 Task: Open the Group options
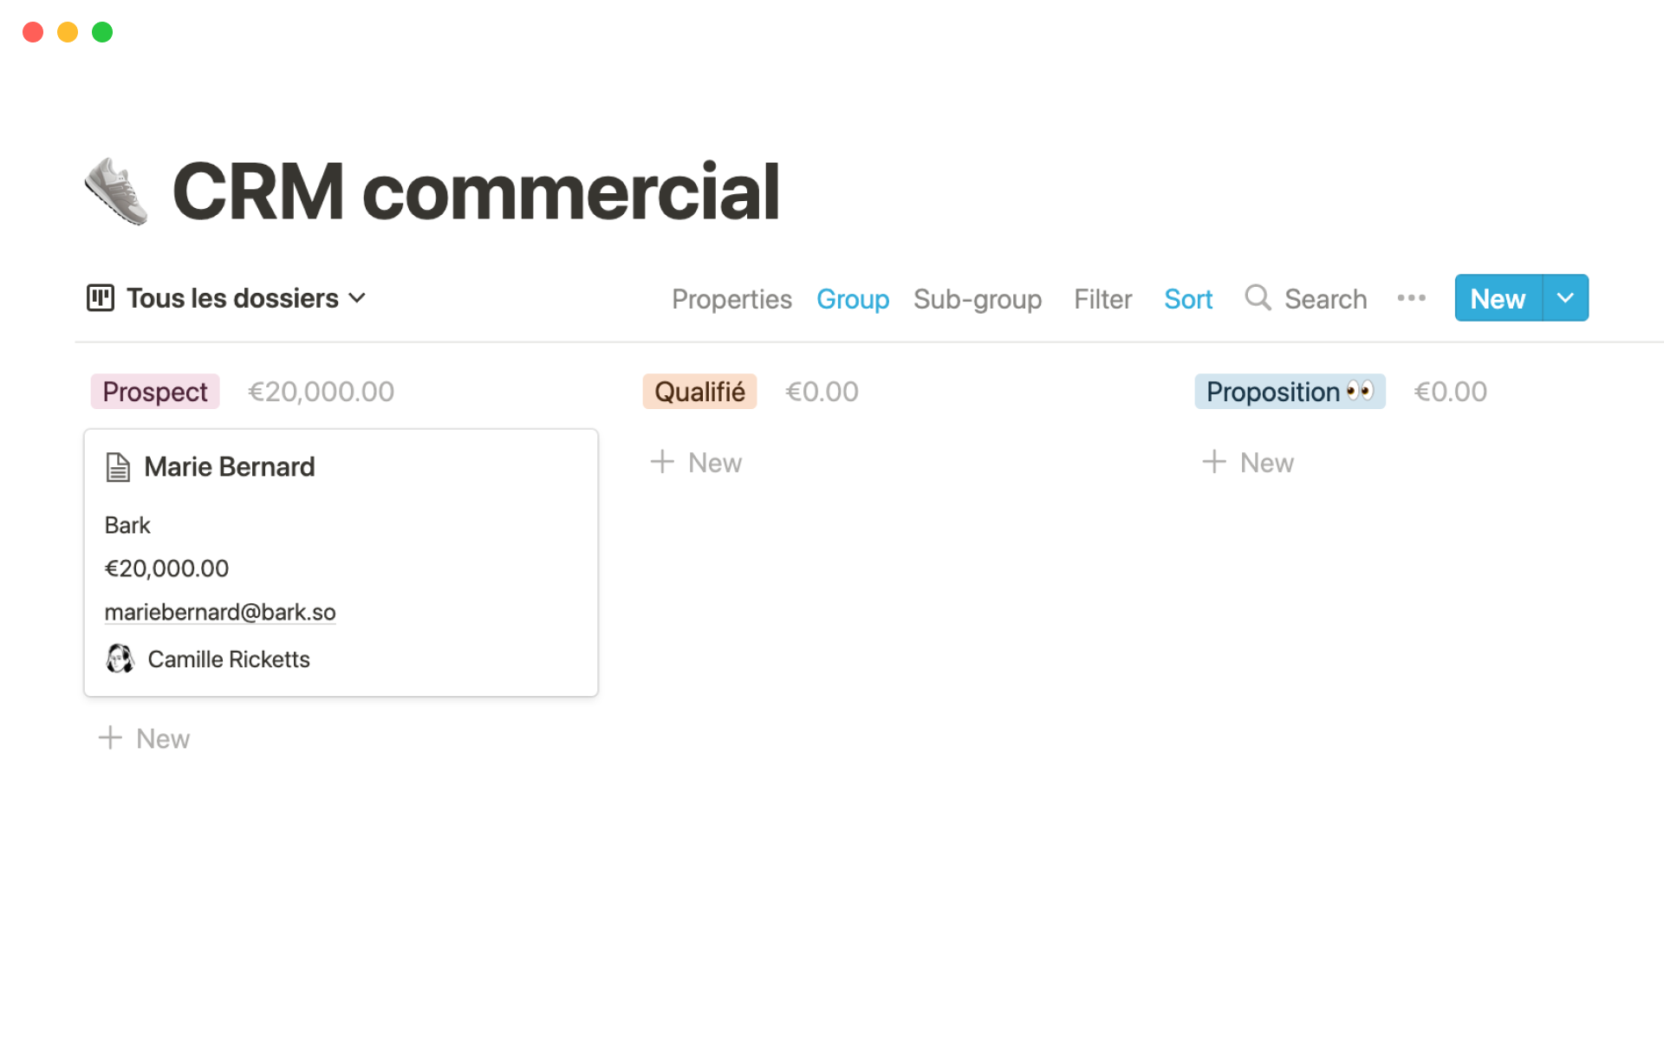(852, 299)
